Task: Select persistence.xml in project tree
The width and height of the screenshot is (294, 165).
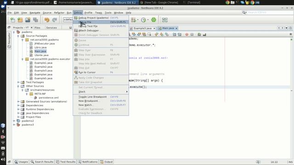Action: point(49,98)
